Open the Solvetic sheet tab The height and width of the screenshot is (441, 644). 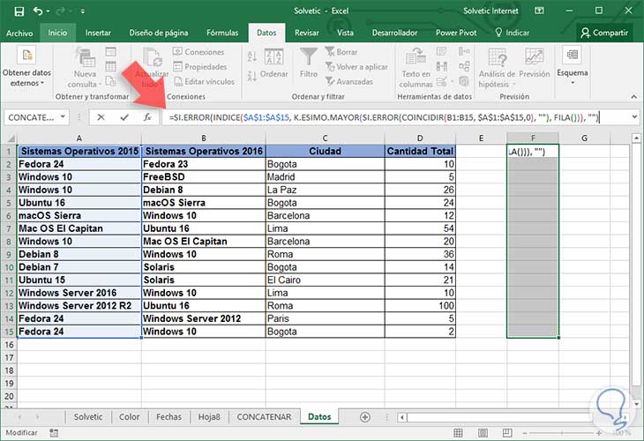(88, 417)
